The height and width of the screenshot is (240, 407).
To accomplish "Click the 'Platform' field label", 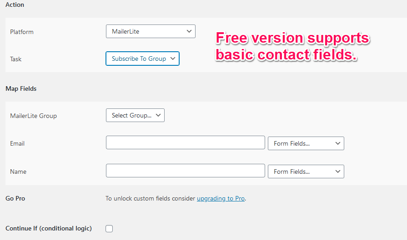I will click(x=22, y=32).
